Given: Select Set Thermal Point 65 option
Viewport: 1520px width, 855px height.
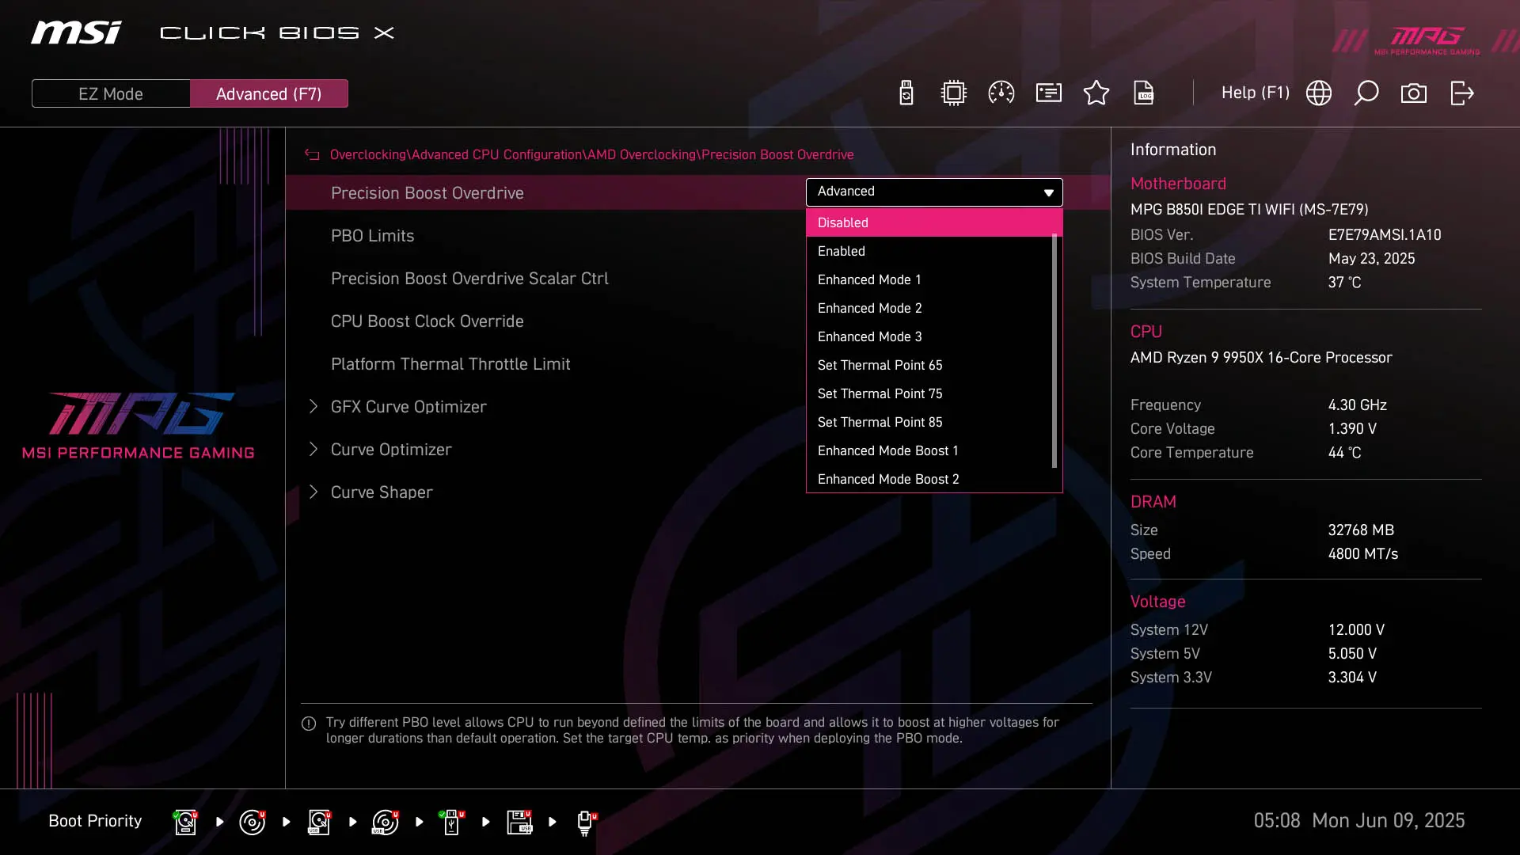Looking at the screenshot, I should [x=929, y=365].
